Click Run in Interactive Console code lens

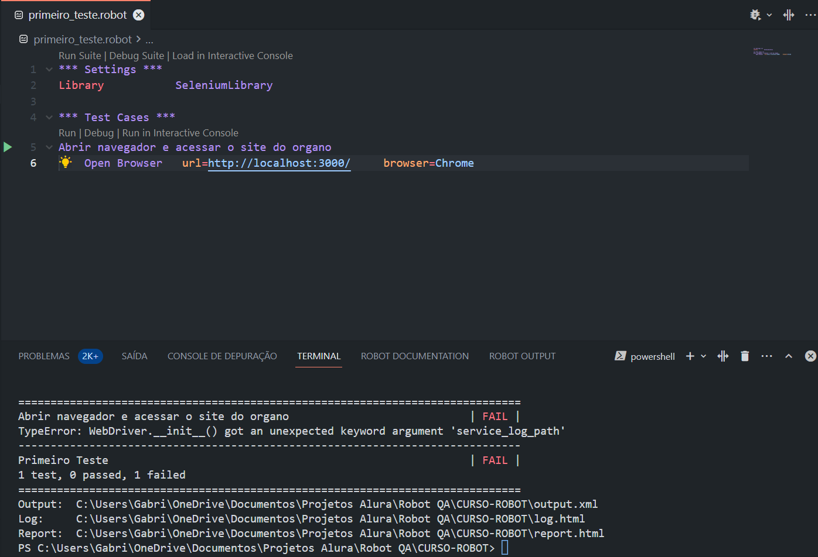[180, 133]
